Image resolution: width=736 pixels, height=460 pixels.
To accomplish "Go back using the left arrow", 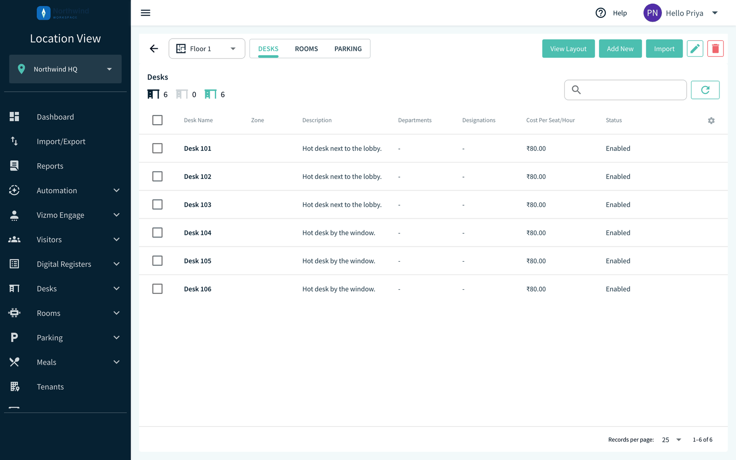I will [x=154, y=49].
